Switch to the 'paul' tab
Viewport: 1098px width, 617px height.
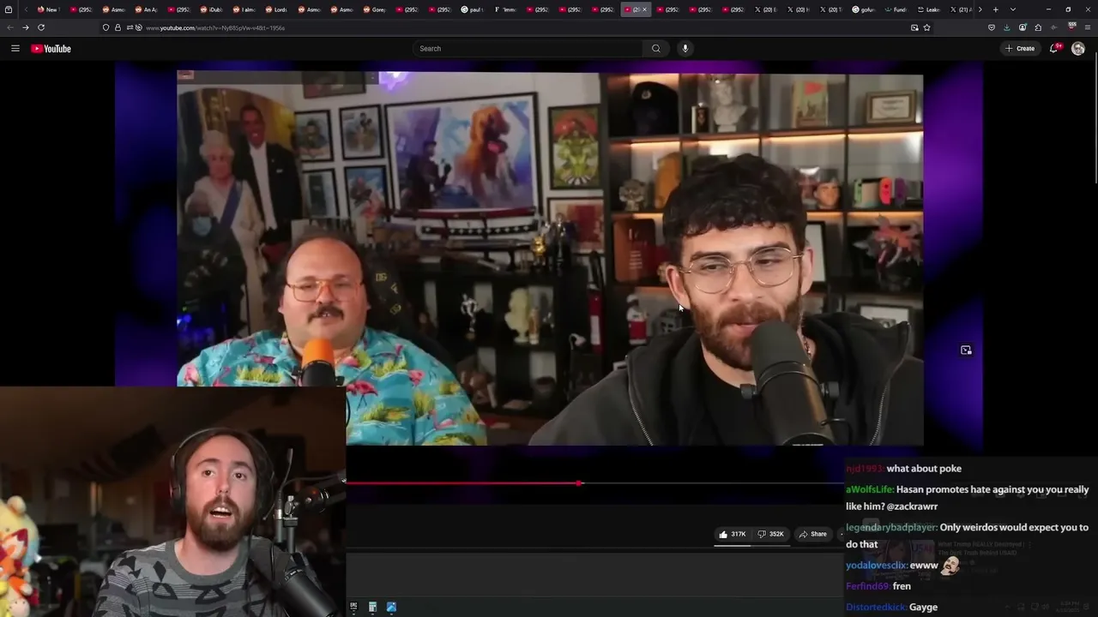coord(471,9)
